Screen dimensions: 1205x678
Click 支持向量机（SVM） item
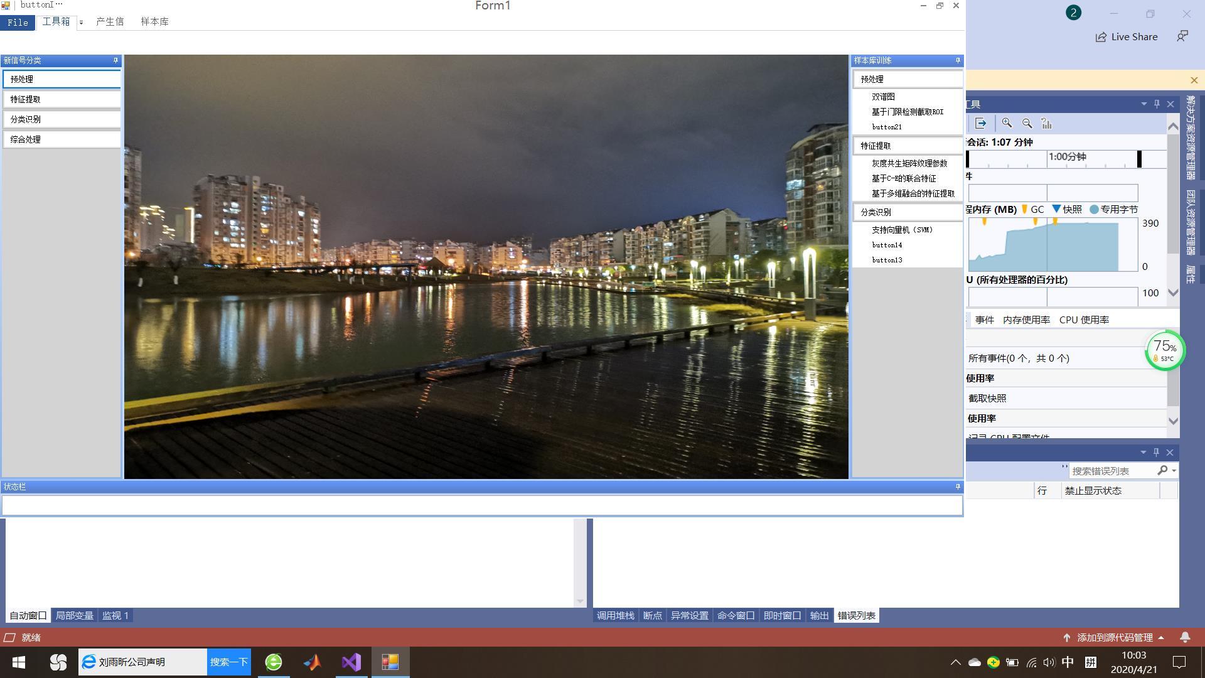902,230
